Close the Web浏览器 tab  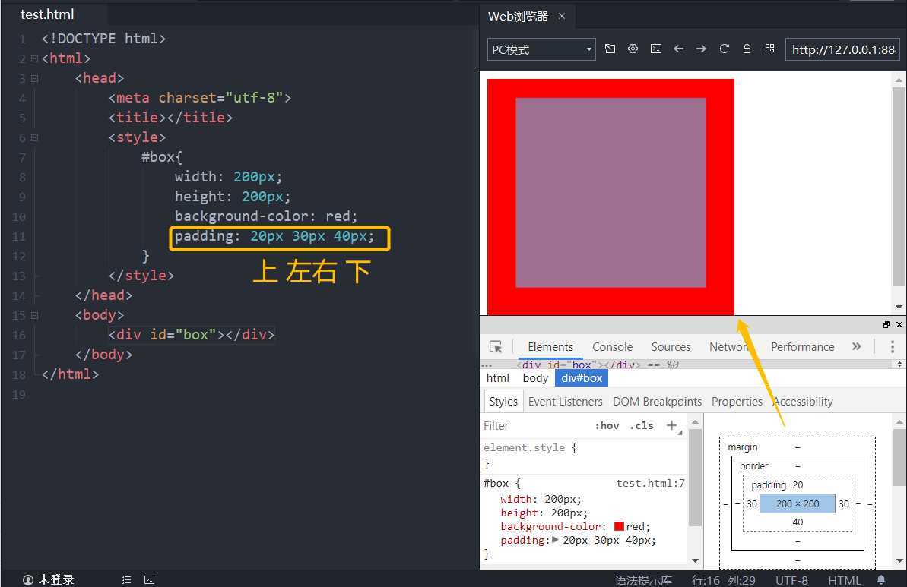pos(562,16)
